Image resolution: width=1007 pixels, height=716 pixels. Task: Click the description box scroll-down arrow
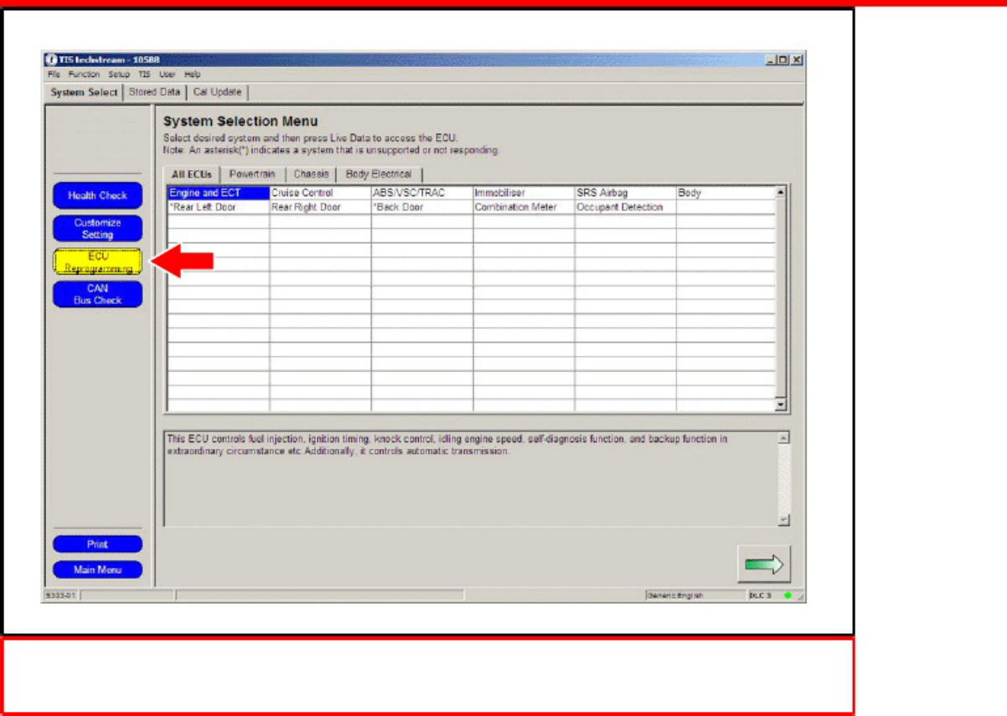[x=783, y=520]
